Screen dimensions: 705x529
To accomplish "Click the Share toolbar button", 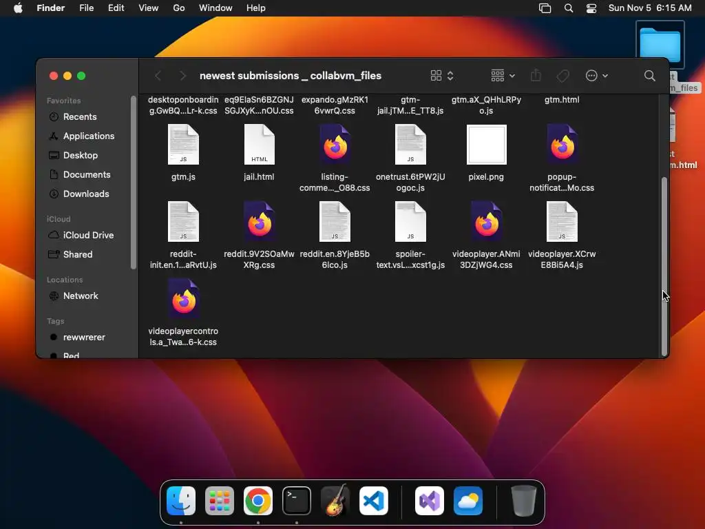I will [536, 76].
